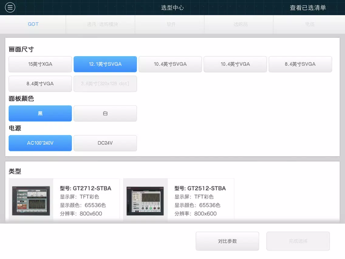The image size is (345, 259).
Task: Open GT2512-STBA product thumbnail
Action: (x=145, y=201)
